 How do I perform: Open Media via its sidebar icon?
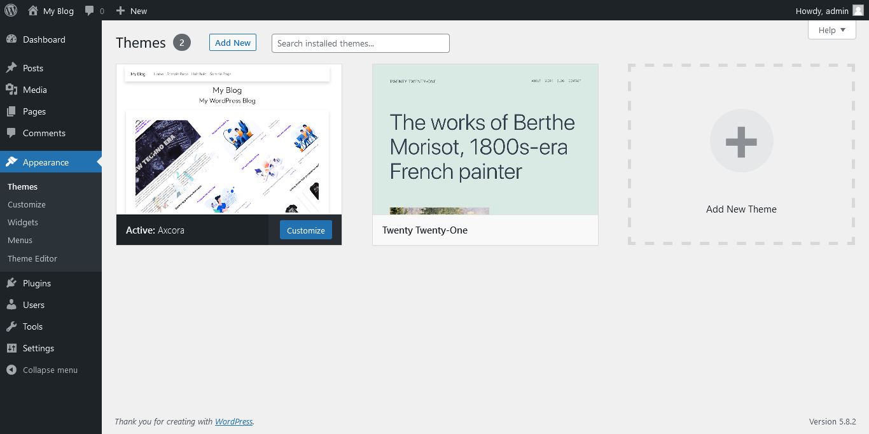11,90
